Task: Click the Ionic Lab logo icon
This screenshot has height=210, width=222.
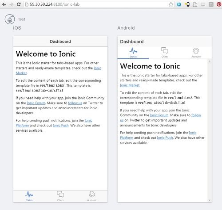Action: point(10,19)
